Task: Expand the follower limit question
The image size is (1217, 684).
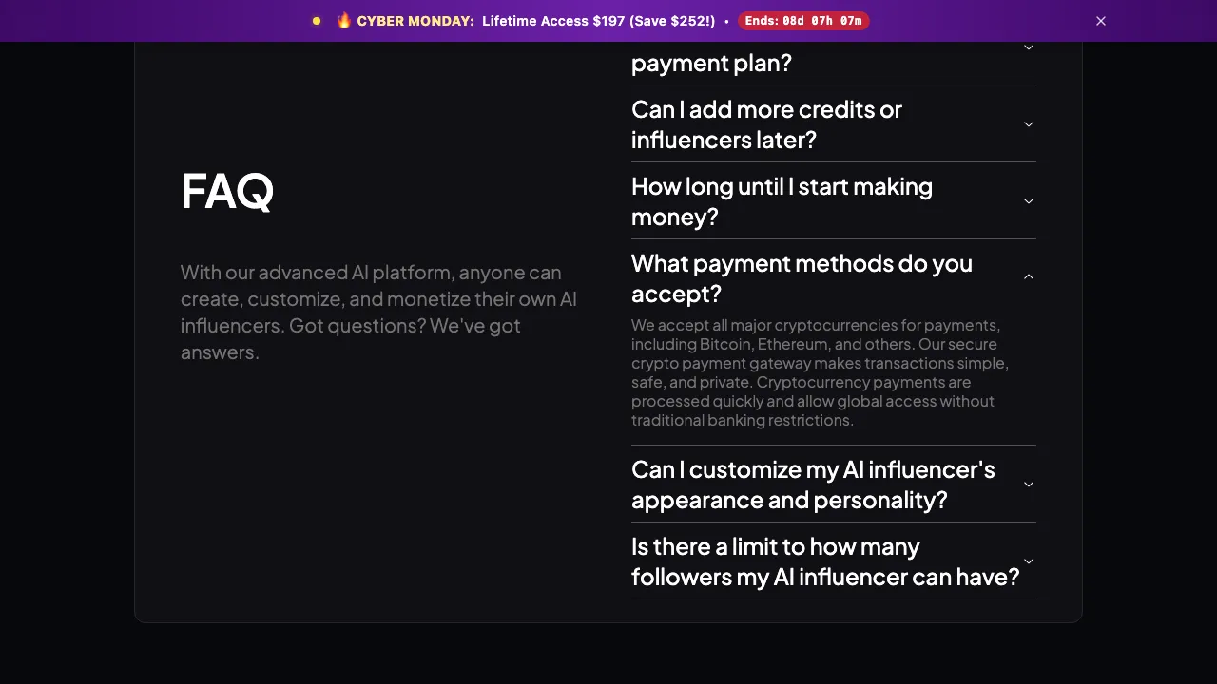Action: (825, 561)
